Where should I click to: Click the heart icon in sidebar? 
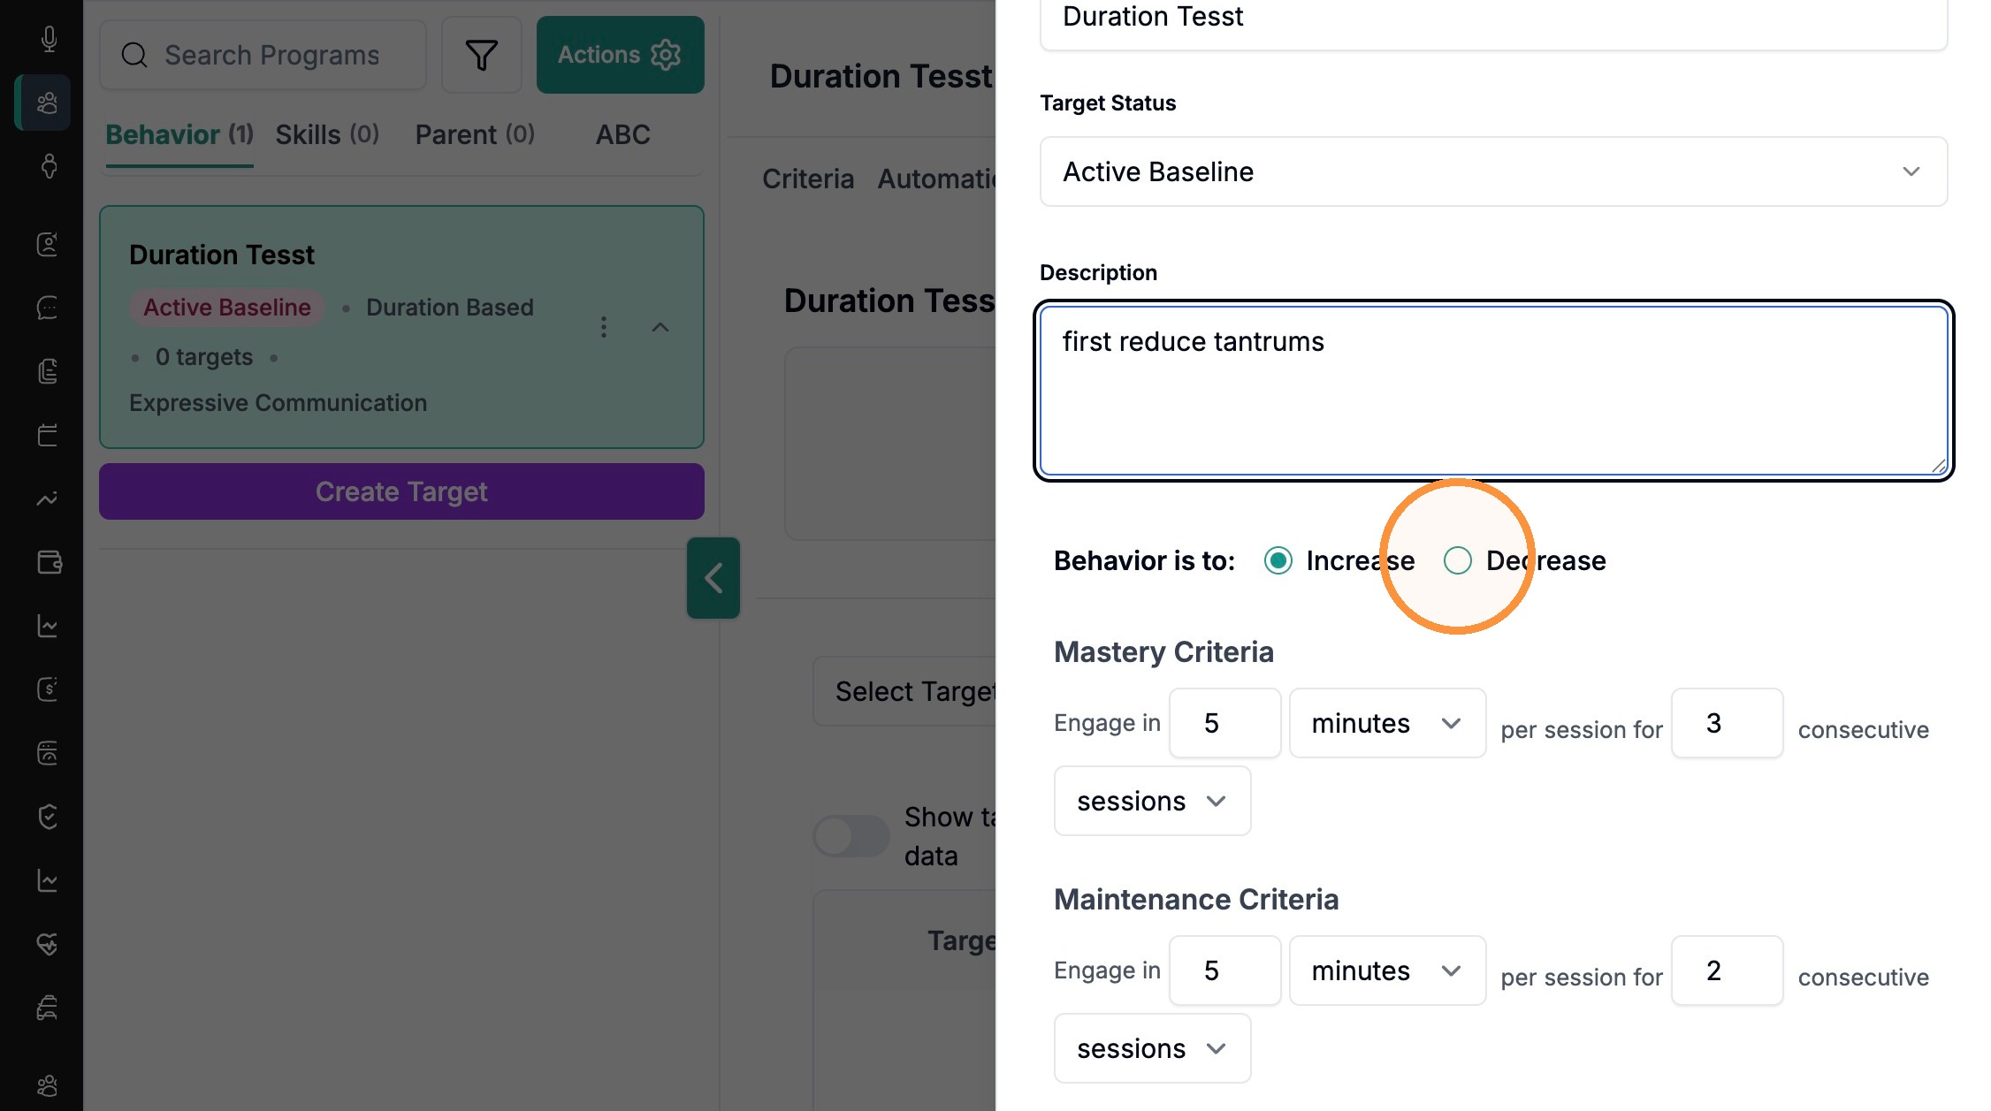pyautogui.click(x=49, y=944)
